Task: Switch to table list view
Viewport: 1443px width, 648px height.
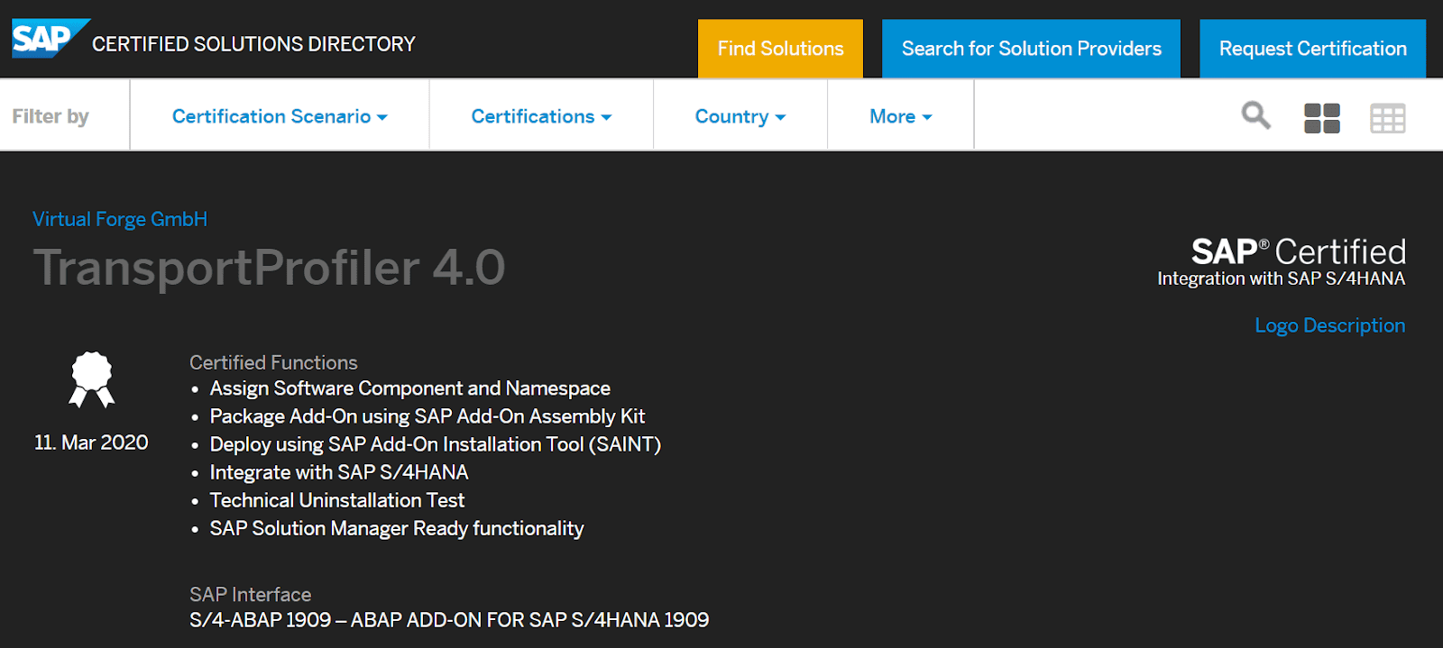Action: point(1387,118)
